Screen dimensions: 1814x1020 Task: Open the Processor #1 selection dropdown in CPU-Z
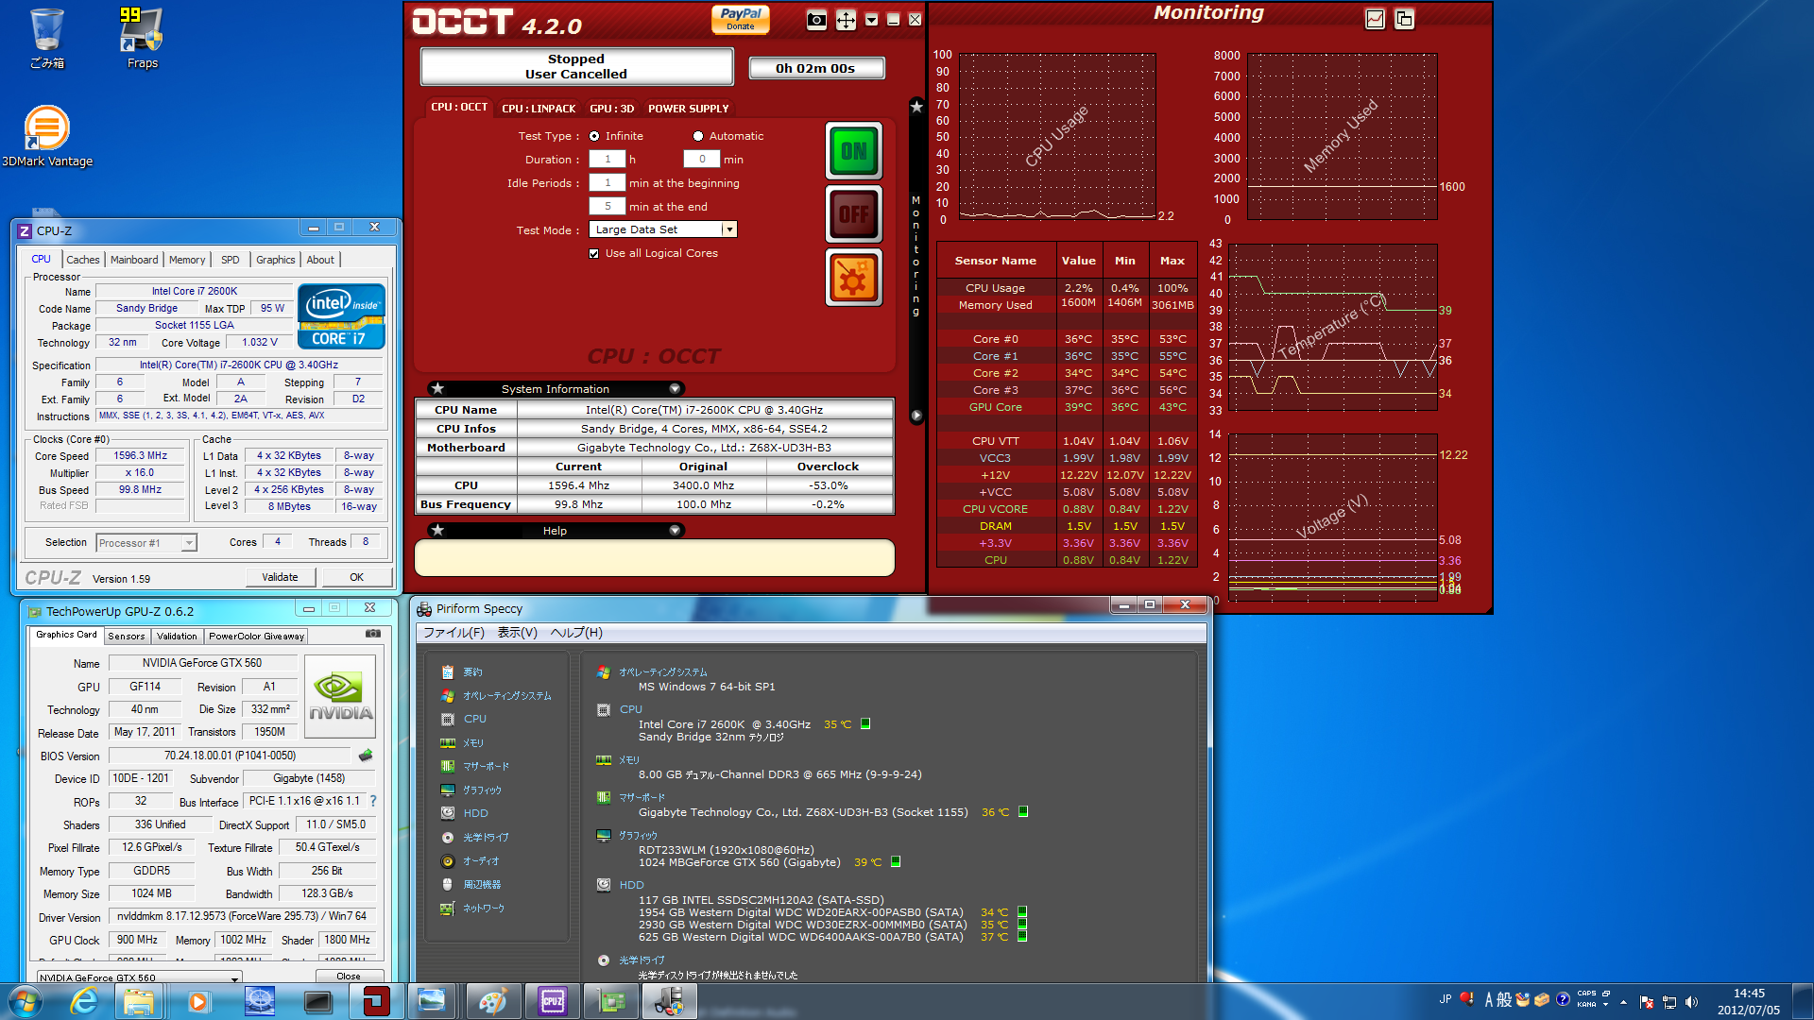[189, 543]
